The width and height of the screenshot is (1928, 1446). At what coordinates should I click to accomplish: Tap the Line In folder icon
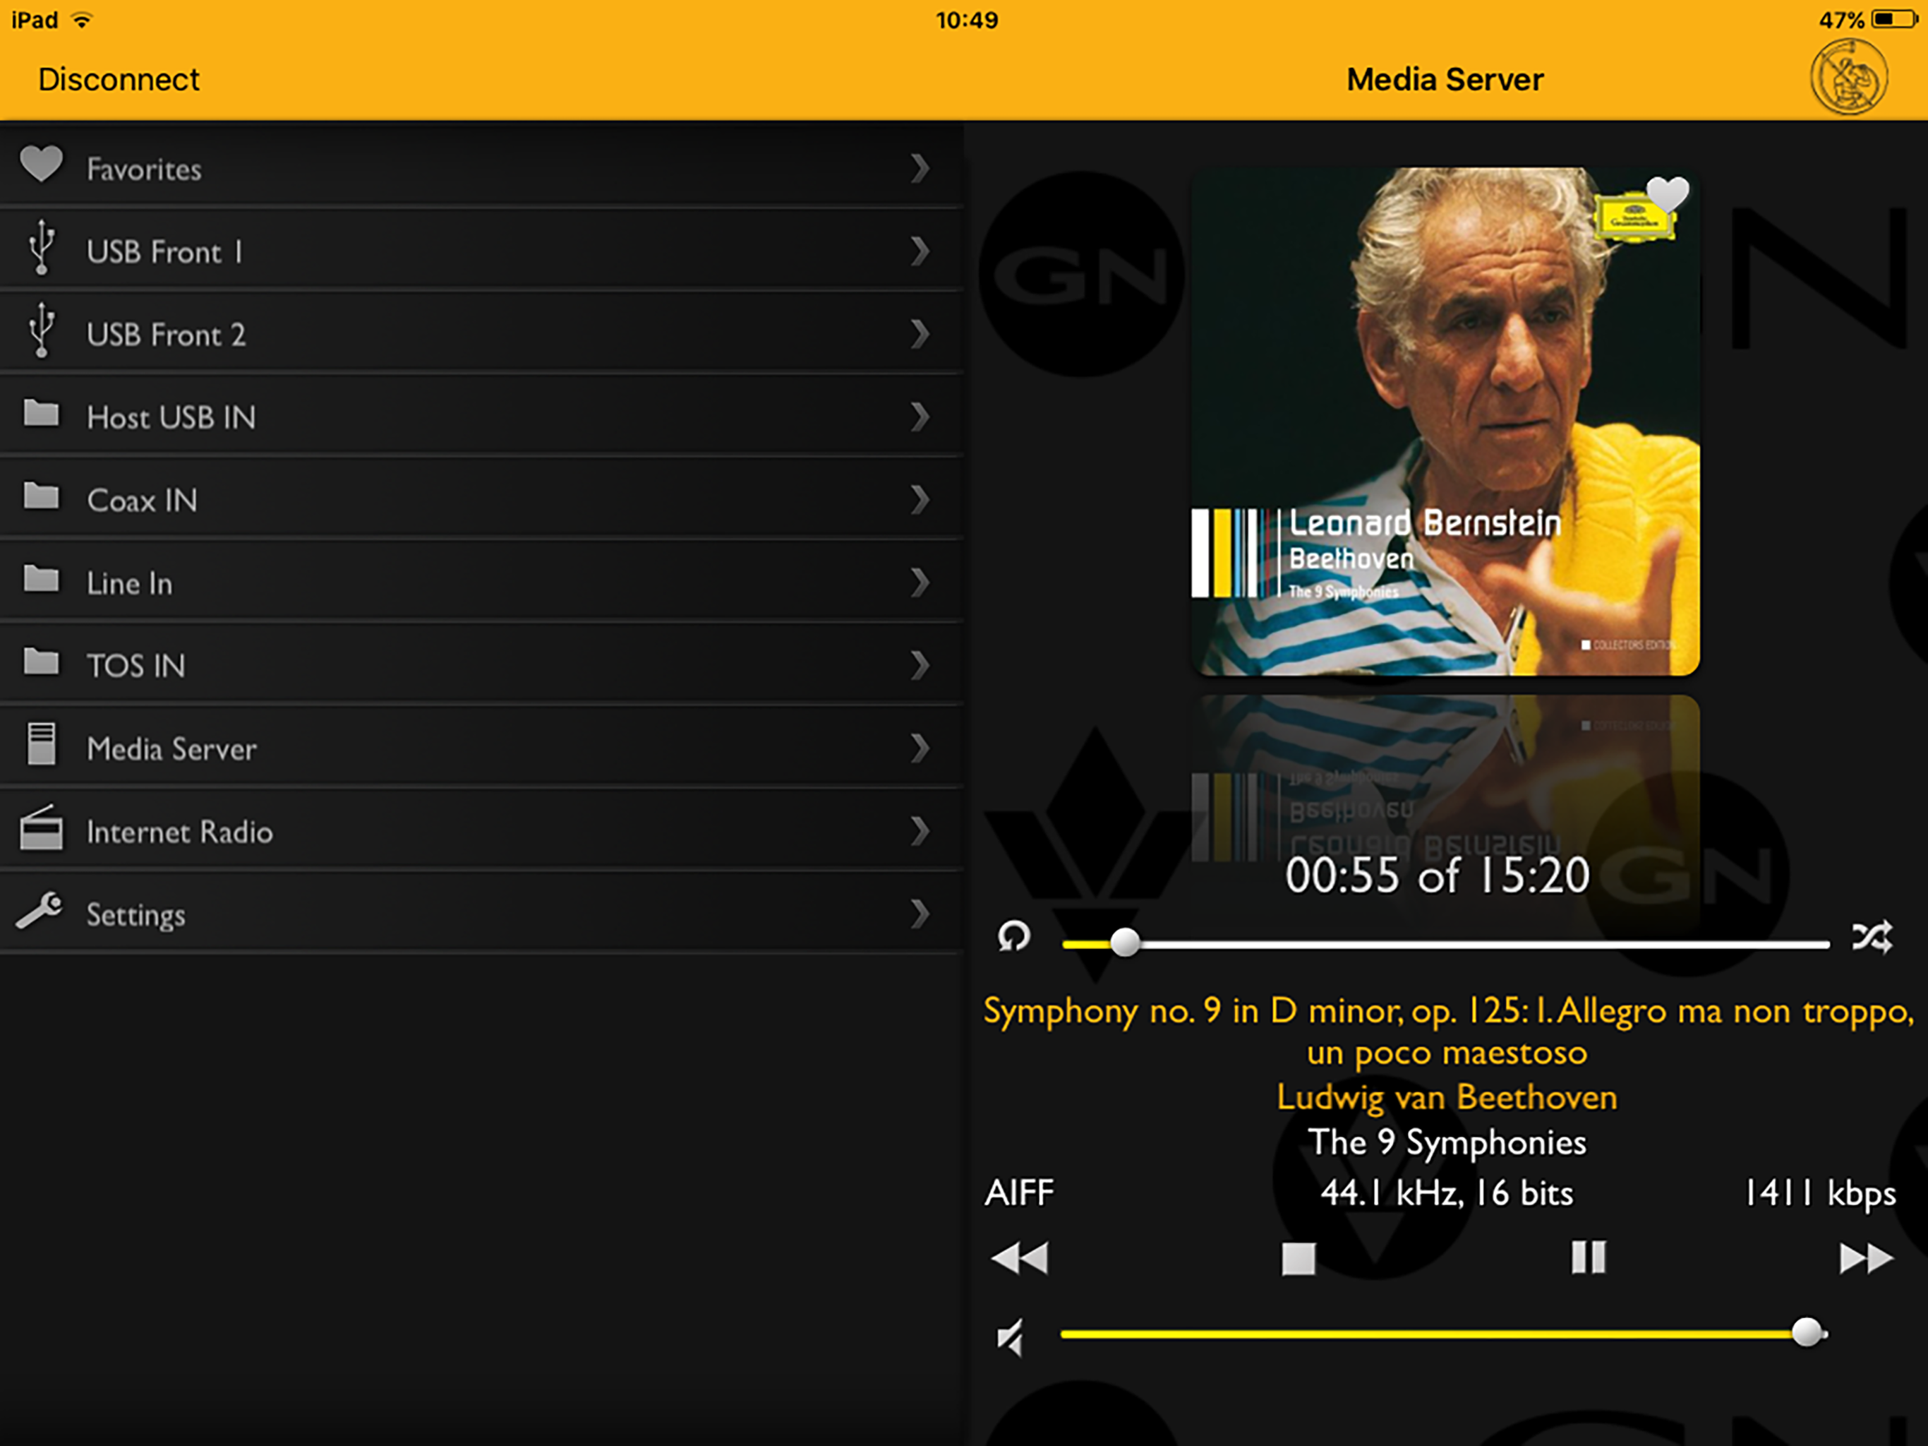pos(41,578)
